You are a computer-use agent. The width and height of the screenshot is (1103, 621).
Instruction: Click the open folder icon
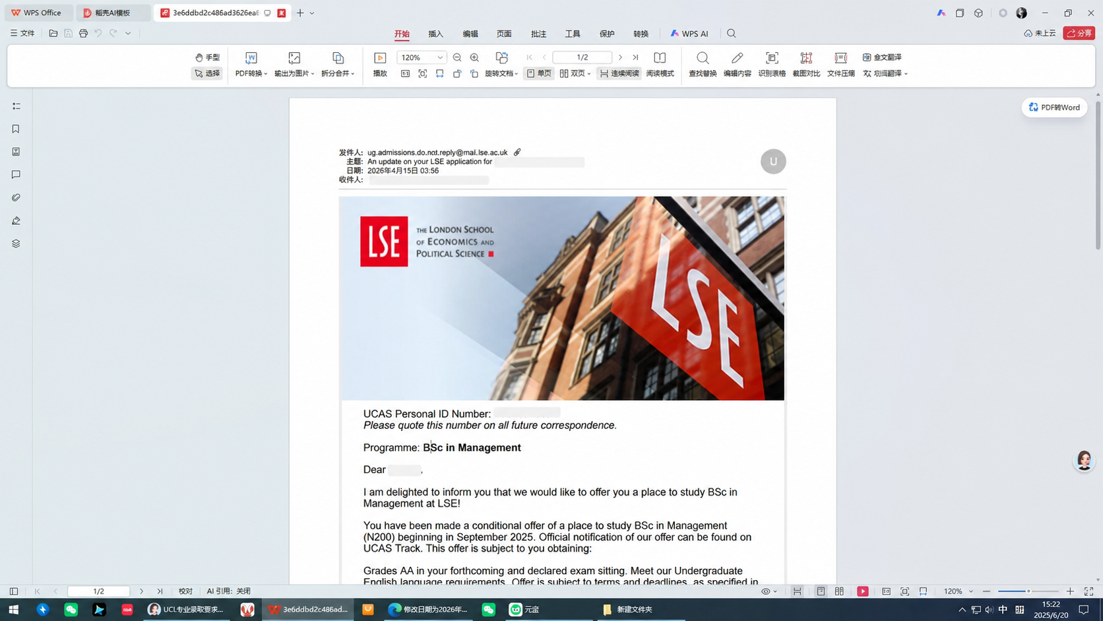[53, 33]
